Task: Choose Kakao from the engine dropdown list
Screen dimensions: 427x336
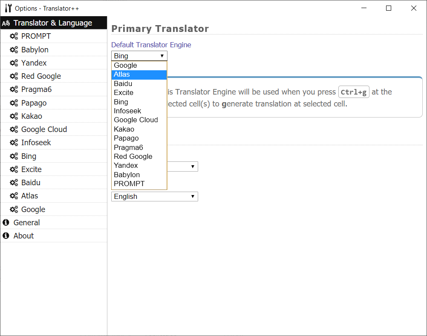Action: (x=139, y=129)
